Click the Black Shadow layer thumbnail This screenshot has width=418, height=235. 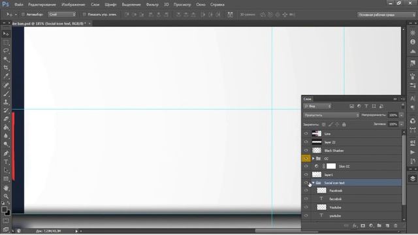pos(317,151)
